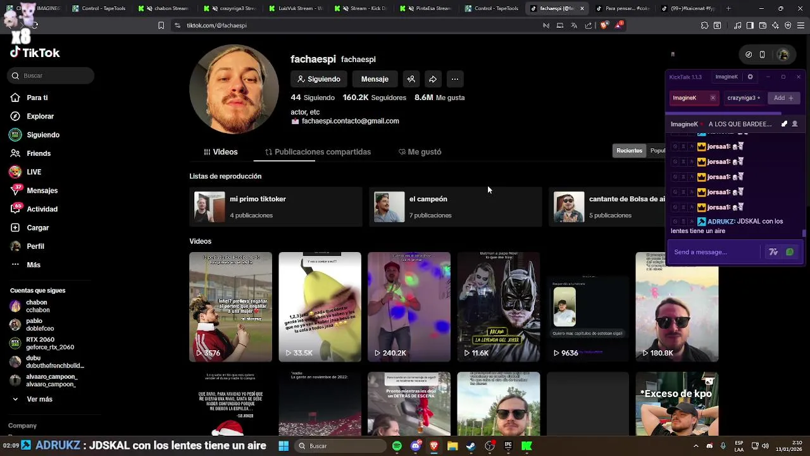The image size is (810, 456).
Task: Click the Windows Start button
Action: tap(283, 446)
